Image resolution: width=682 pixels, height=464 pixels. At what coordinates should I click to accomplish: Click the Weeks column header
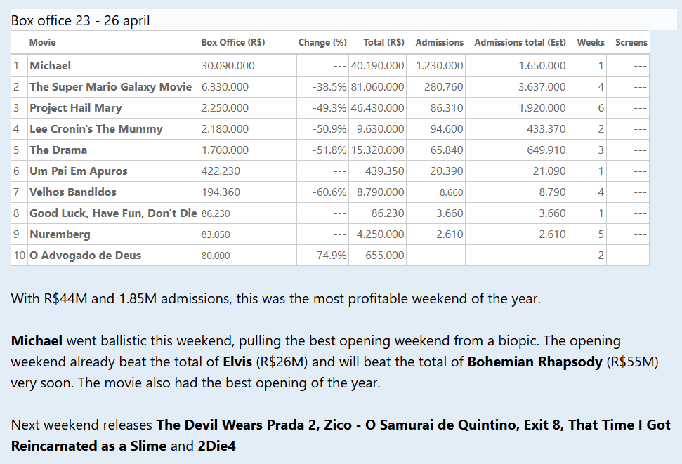pos(590,42)
